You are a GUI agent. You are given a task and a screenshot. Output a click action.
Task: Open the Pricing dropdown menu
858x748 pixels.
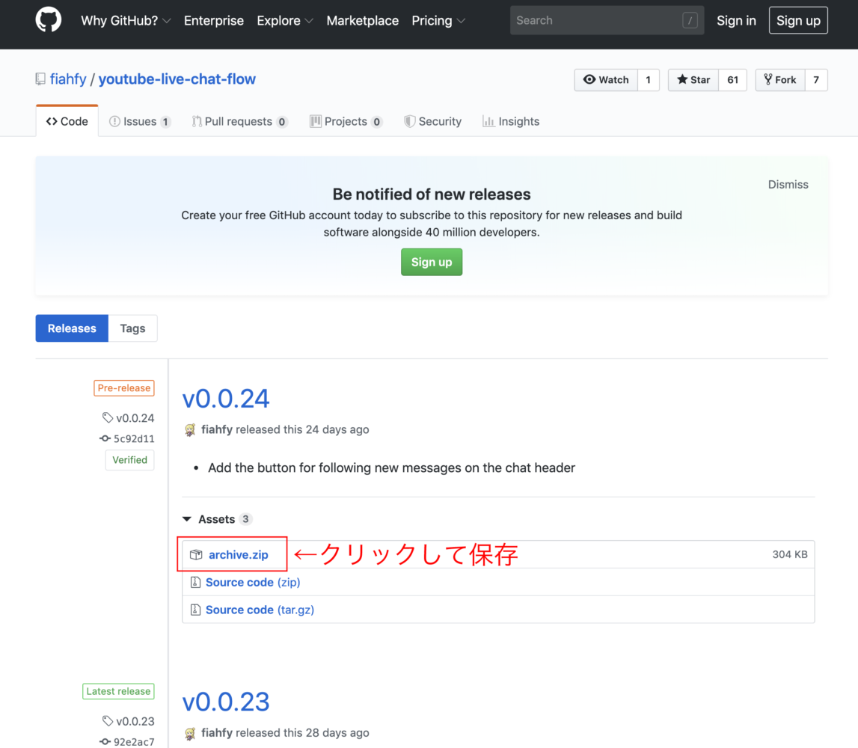pyautogui.click(x=438, y=21)
